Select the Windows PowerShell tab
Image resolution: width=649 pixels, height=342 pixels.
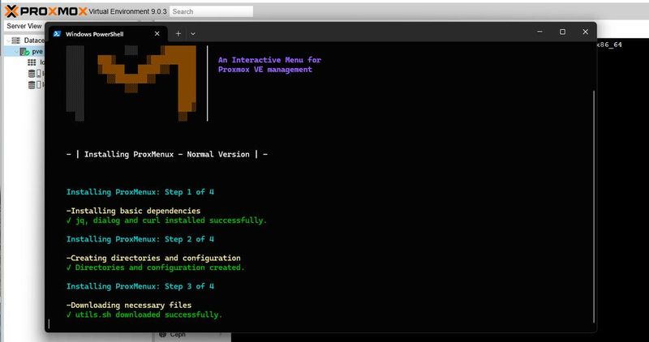click(x=109, y=34)
